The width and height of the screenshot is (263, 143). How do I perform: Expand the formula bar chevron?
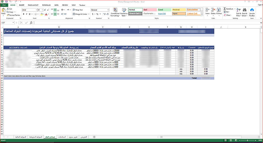(261, 23)
